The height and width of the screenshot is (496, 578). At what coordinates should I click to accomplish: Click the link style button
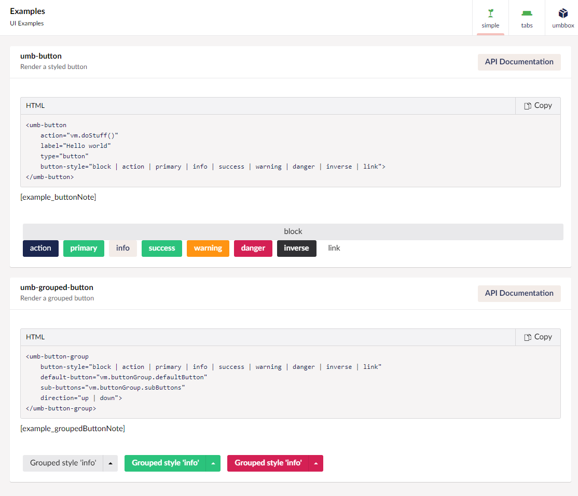tap(334, 249)
